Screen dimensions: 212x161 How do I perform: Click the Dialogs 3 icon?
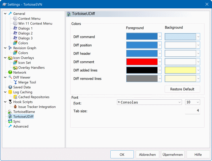[15, 38]
